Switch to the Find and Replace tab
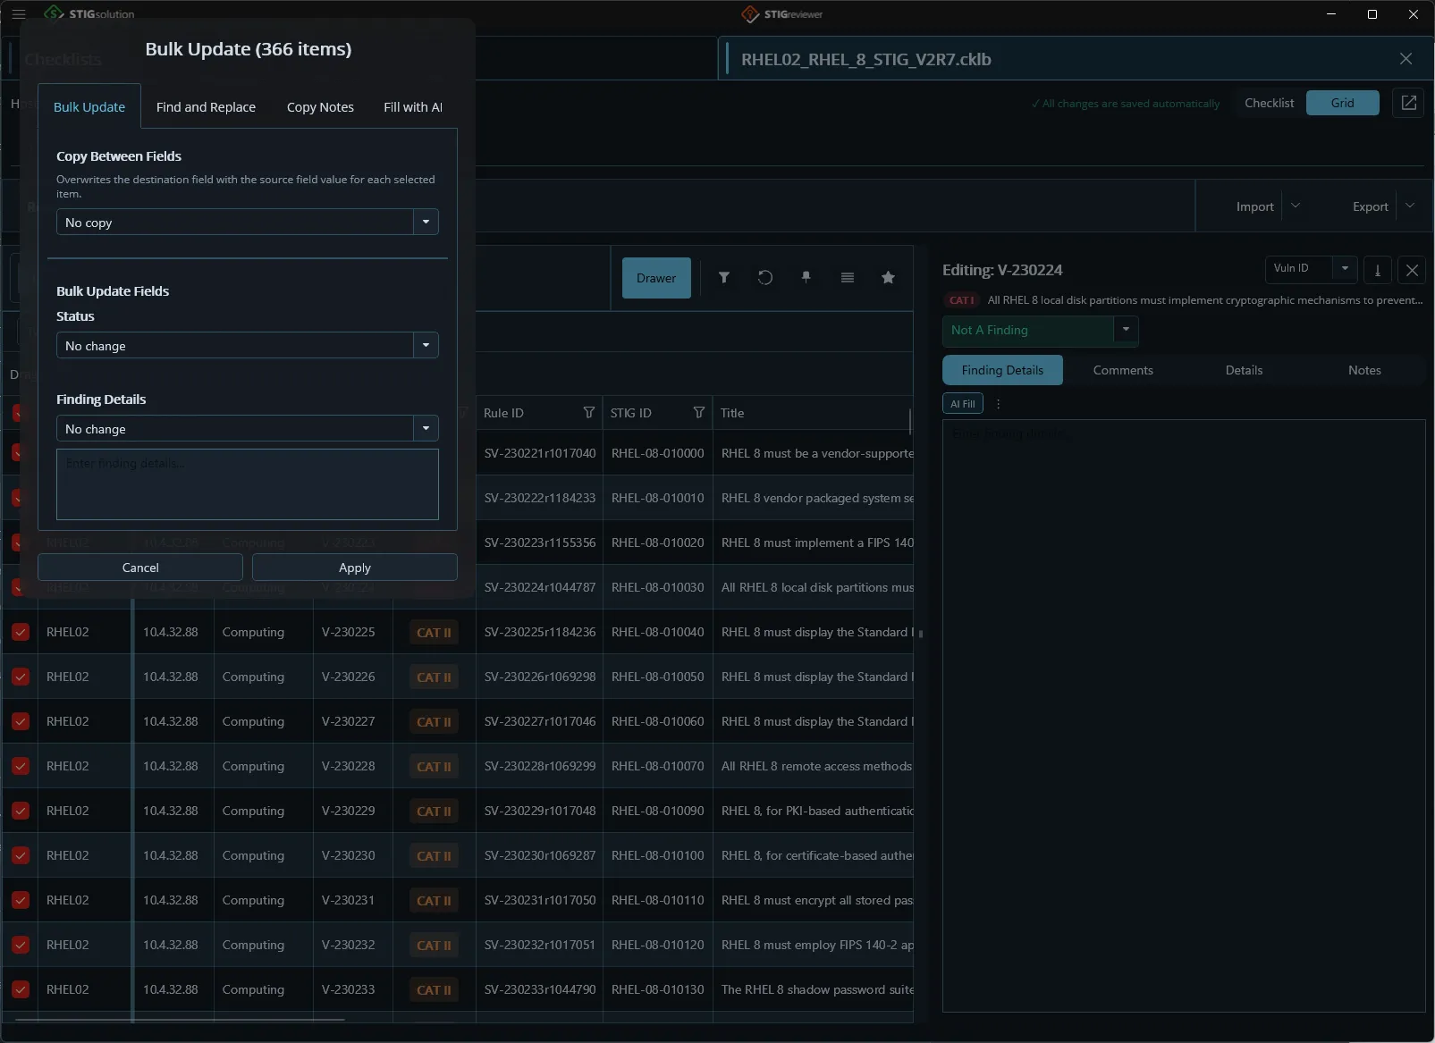 206,107
